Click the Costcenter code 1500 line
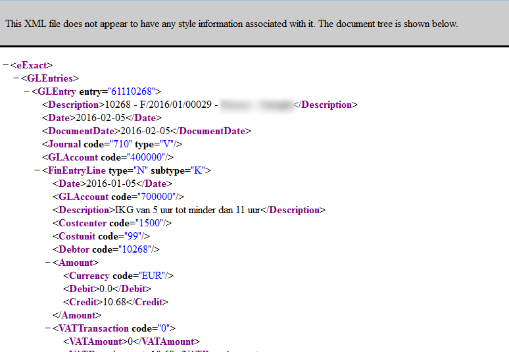The image size is (509, 352). tap(112, 223)
